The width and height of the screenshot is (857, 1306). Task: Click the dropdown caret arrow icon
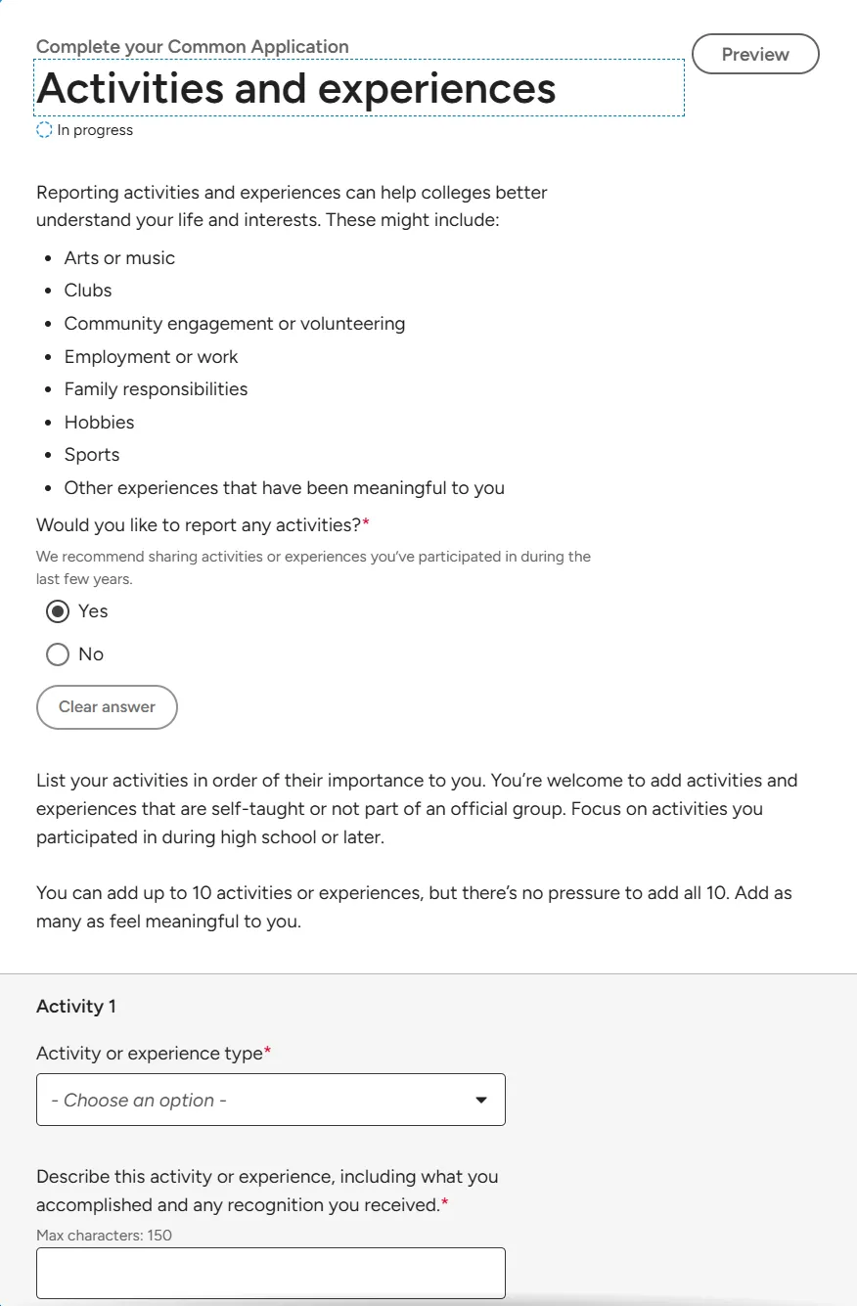pos(480,1101)
